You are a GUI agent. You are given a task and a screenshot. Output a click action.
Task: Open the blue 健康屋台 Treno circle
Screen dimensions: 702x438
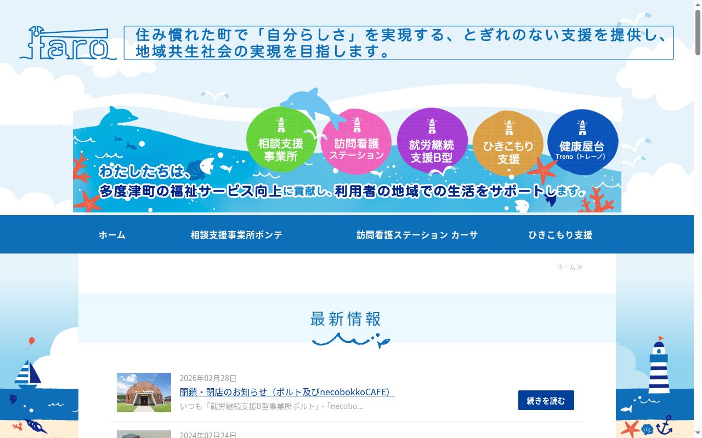[x=582, y=142]
